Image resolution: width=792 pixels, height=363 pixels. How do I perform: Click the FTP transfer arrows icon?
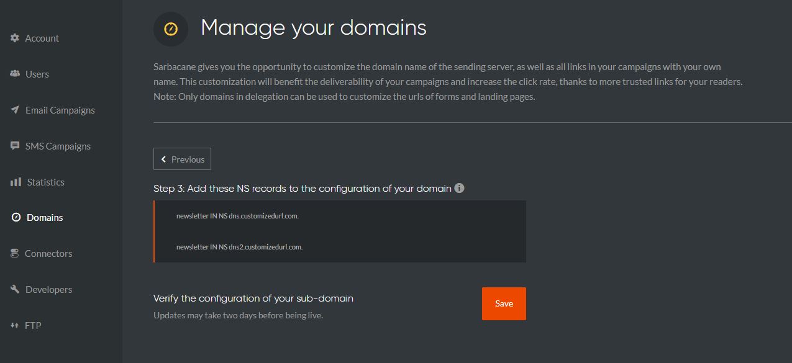(15, 325)
